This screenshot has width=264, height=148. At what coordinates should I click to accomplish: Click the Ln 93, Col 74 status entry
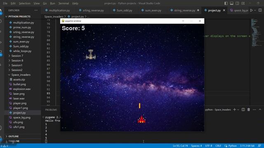[180, 146]
